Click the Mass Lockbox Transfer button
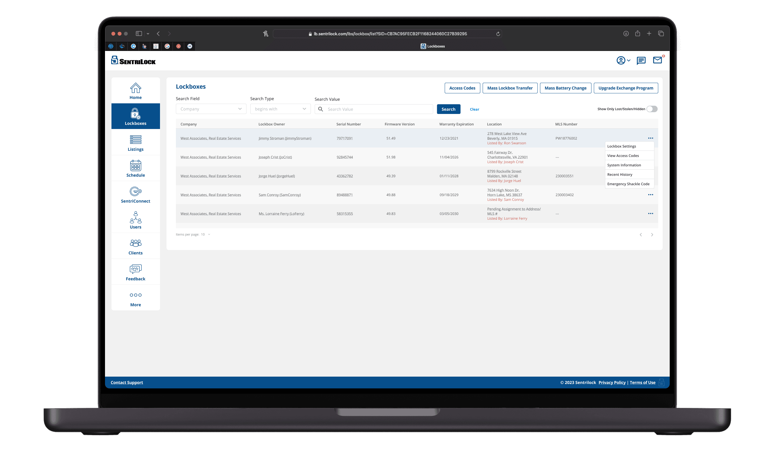The image size is (775, 452). [x=510, y=88]
